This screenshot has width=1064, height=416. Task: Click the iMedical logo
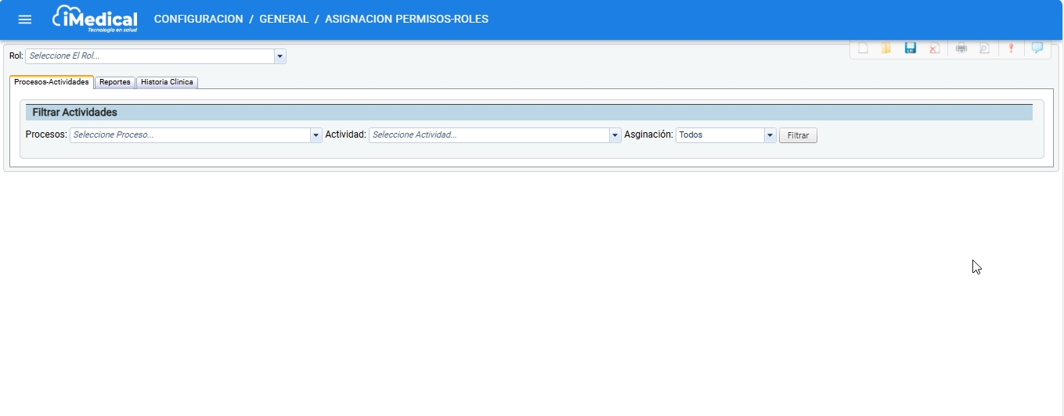(95, 19)
